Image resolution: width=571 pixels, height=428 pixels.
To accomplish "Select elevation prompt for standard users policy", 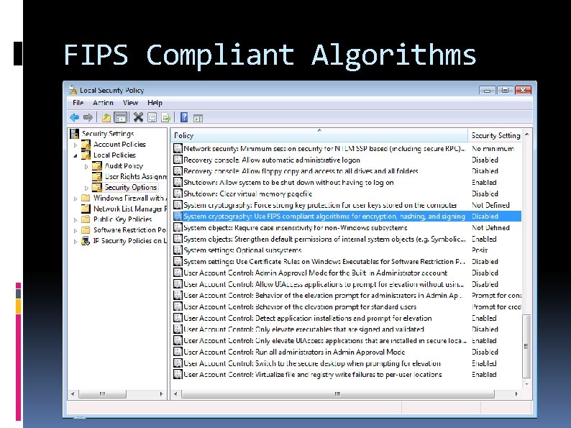I will tap(347, 306).
